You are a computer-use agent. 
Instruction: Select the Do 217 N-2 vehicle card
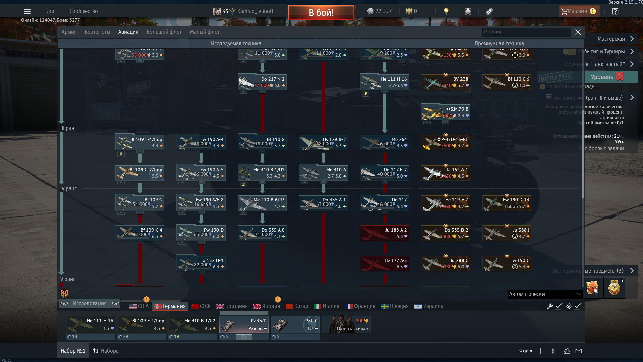[262, 82]
